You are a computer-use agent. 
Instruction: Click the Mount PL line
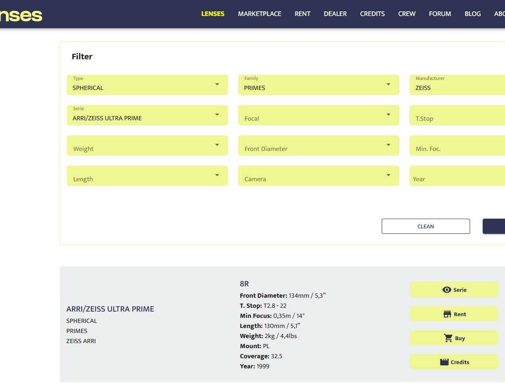[255, 346]
